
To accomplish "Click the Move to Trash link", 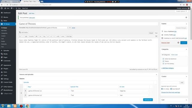I will click(x=165, y=43).
